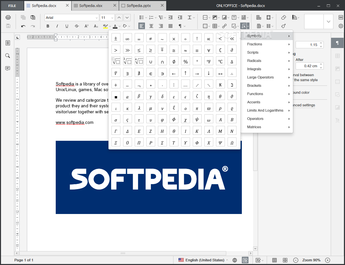Toggle Underline formatting
345x265 pixels.
click(67, 26)
